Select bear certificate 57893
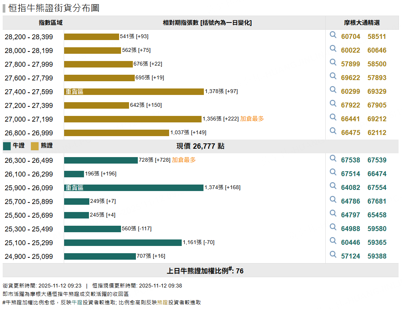Screen dimensions: 402x310 pyautogui.click(x=377, y=78)
